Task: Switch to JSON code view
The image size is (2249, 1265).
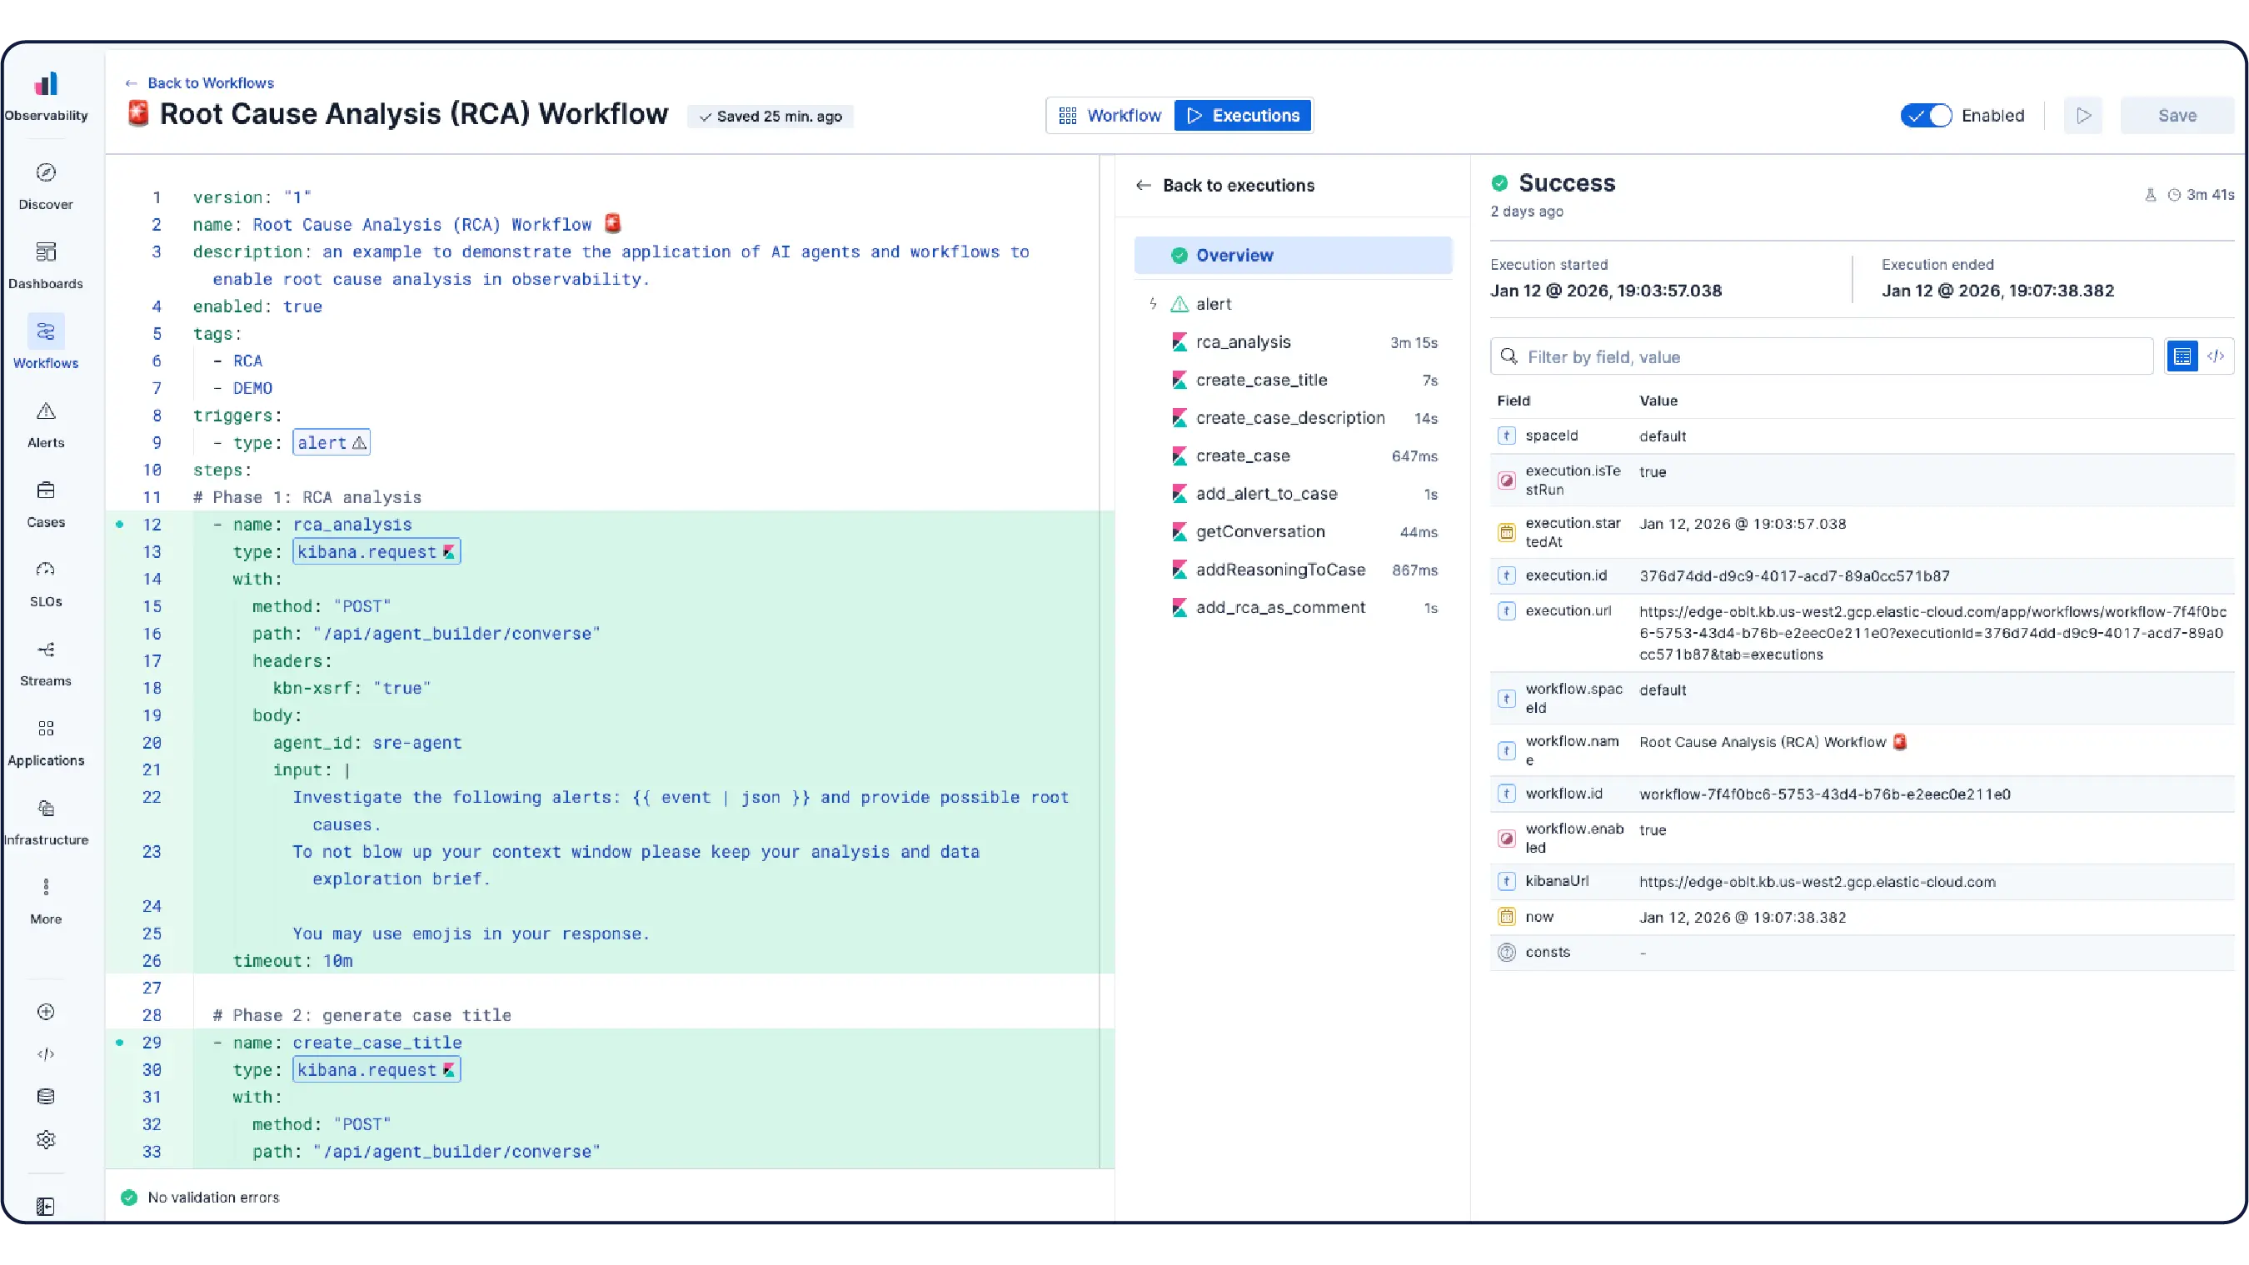Action: (2216, 356)
